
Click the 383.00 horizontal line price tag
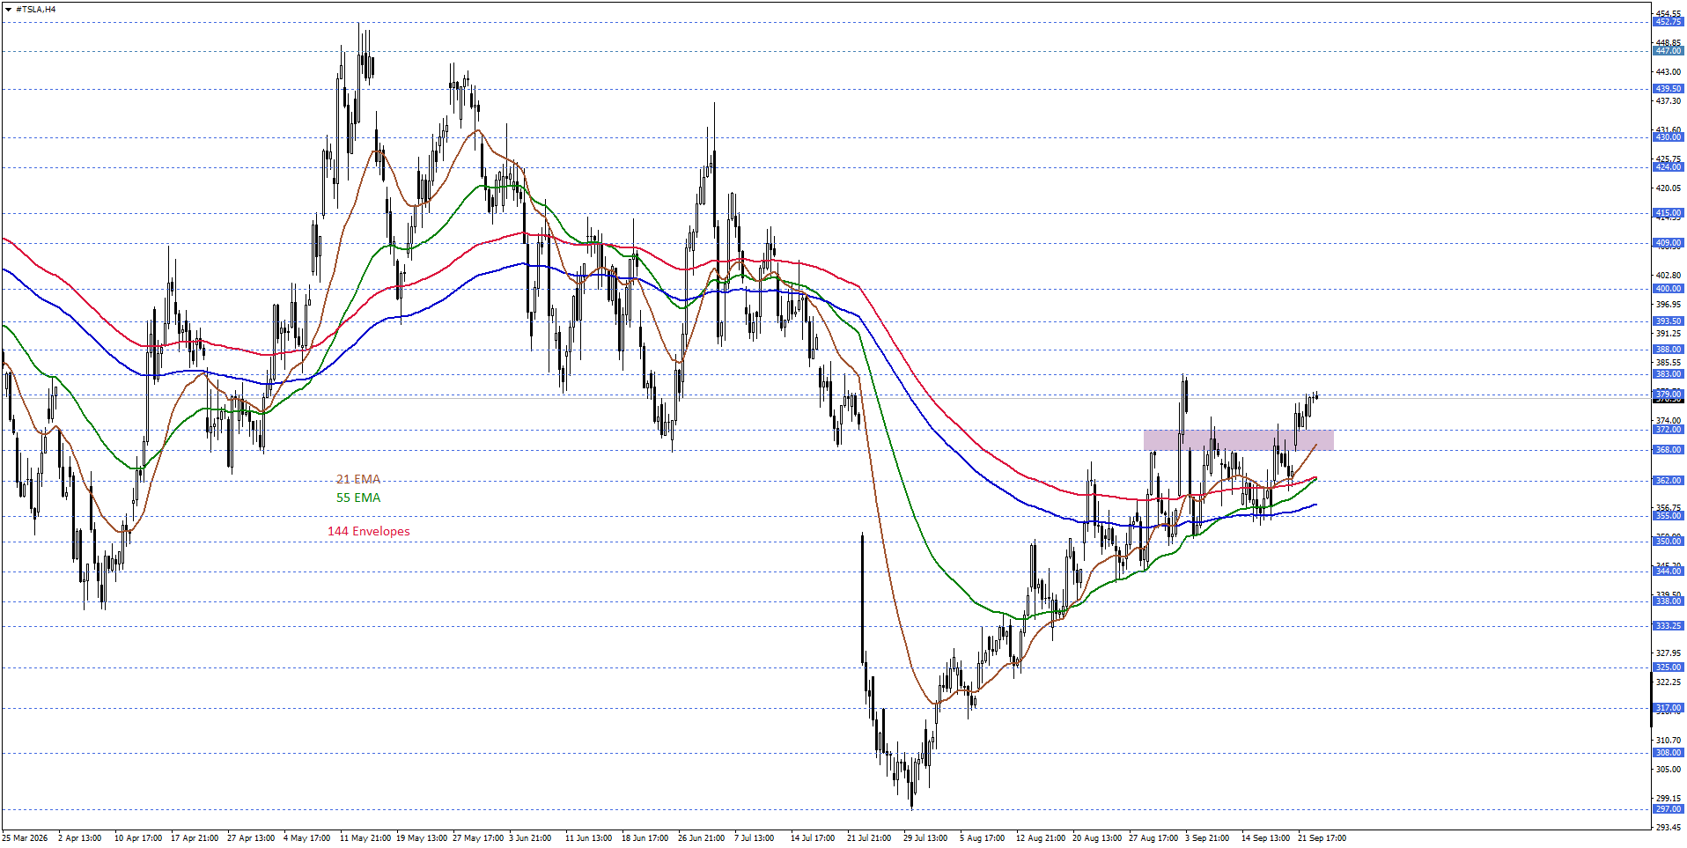tap(1669, 374)
